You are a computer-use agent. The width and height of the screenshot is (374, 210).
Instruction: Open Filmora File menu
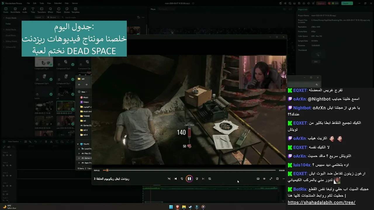[x=28, y=3]
